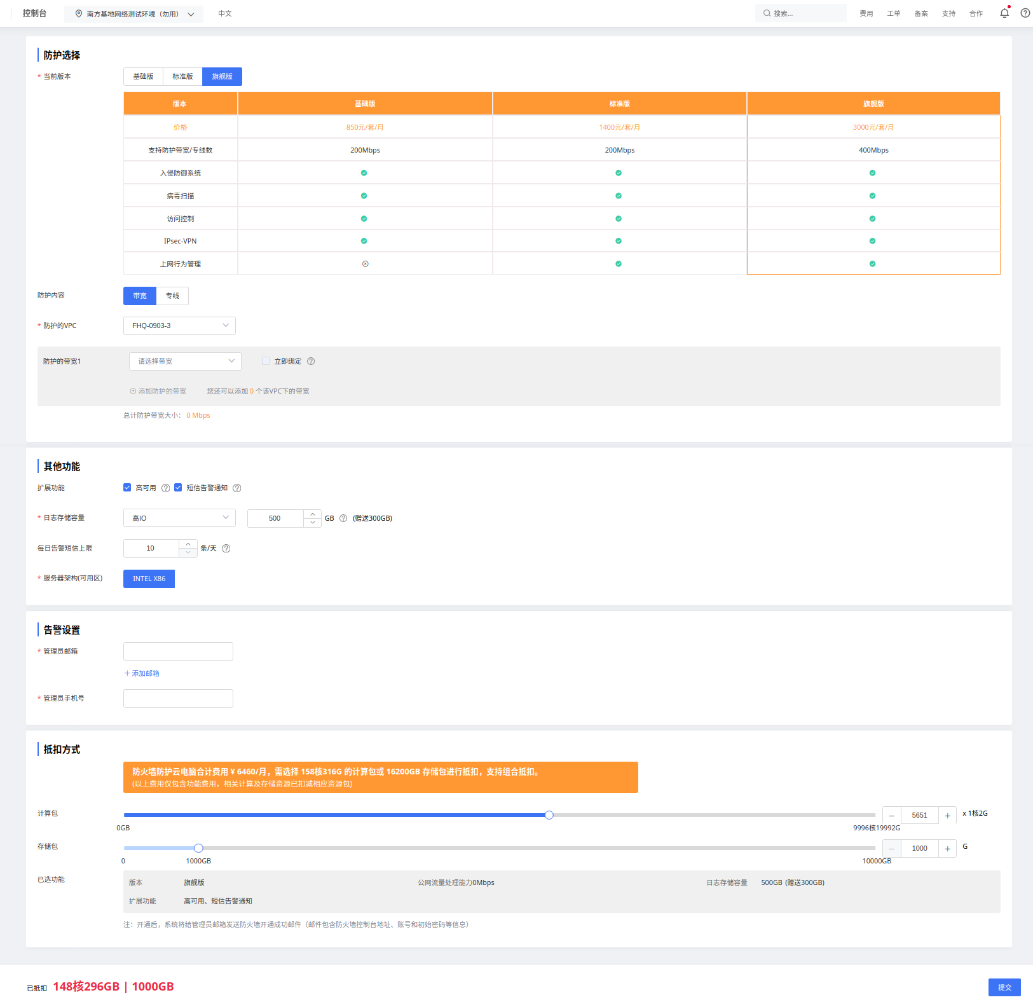Toggle the 立即绑定 checkbox
The width and height of the screenshot is (1033, 1002).
pos(266,361)
